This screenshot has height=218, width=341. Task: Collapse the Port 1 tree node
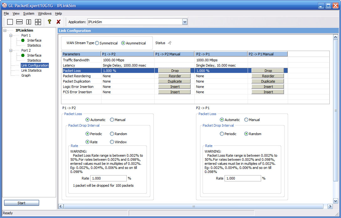coord(11,35)
